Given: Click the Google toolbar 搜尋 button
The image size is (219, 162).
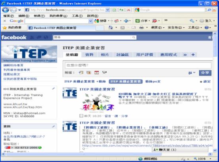Looking at the screenshot, I should pos(100,21).
